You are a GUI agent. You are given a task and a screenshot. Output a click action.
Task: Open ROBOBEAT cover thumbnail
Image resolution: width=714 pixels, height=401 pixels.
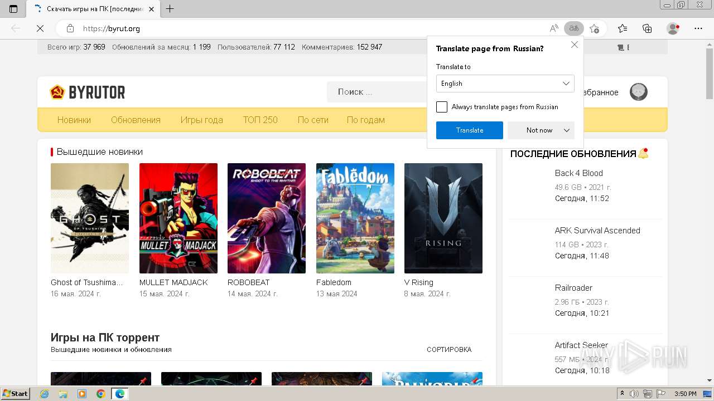point(267,218)
